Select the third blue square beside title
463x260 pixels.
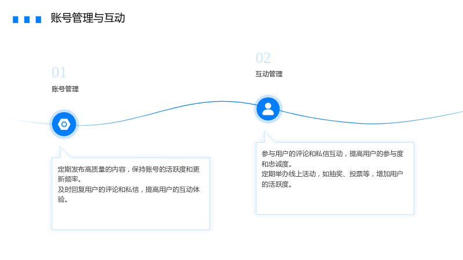point(38,20)
